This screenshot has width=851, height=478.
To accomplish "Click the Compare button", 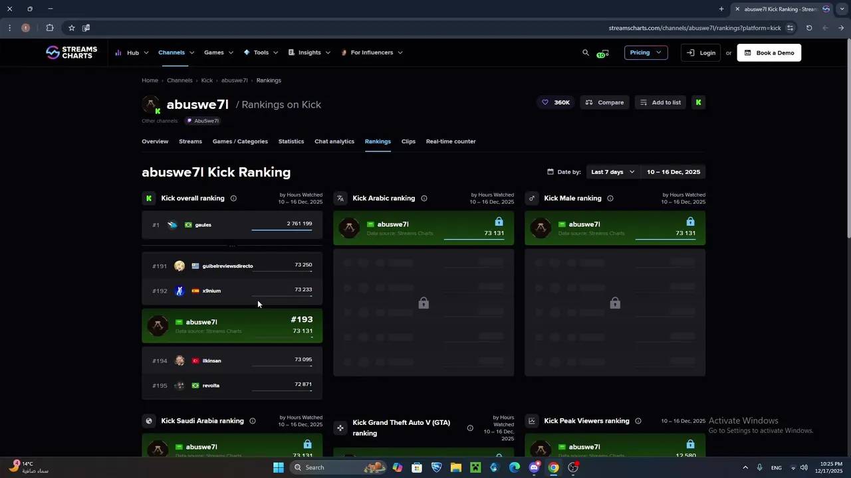I will (x=605, y=102).
